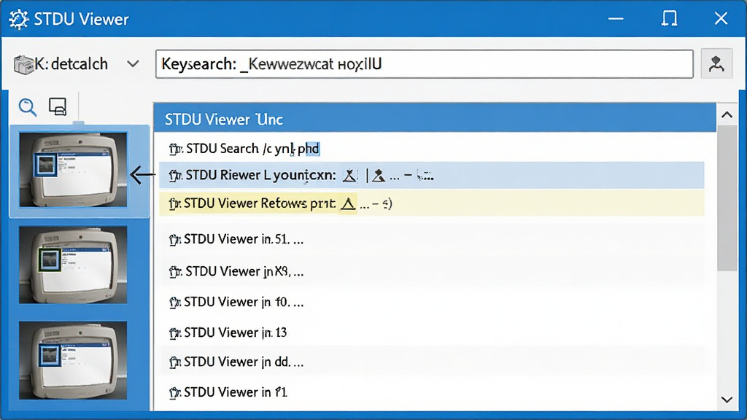Click first boxed flask icon in Riewer row
Screen dimensions: 747x420
[350, 176]
